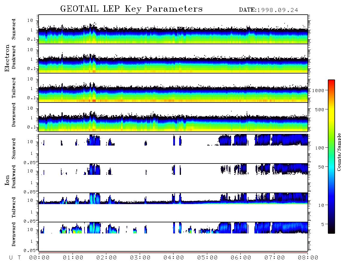Click the Ion Tailward spectrogram panel
The width and height of the screenshot is (341, 263).
(173, 207)
